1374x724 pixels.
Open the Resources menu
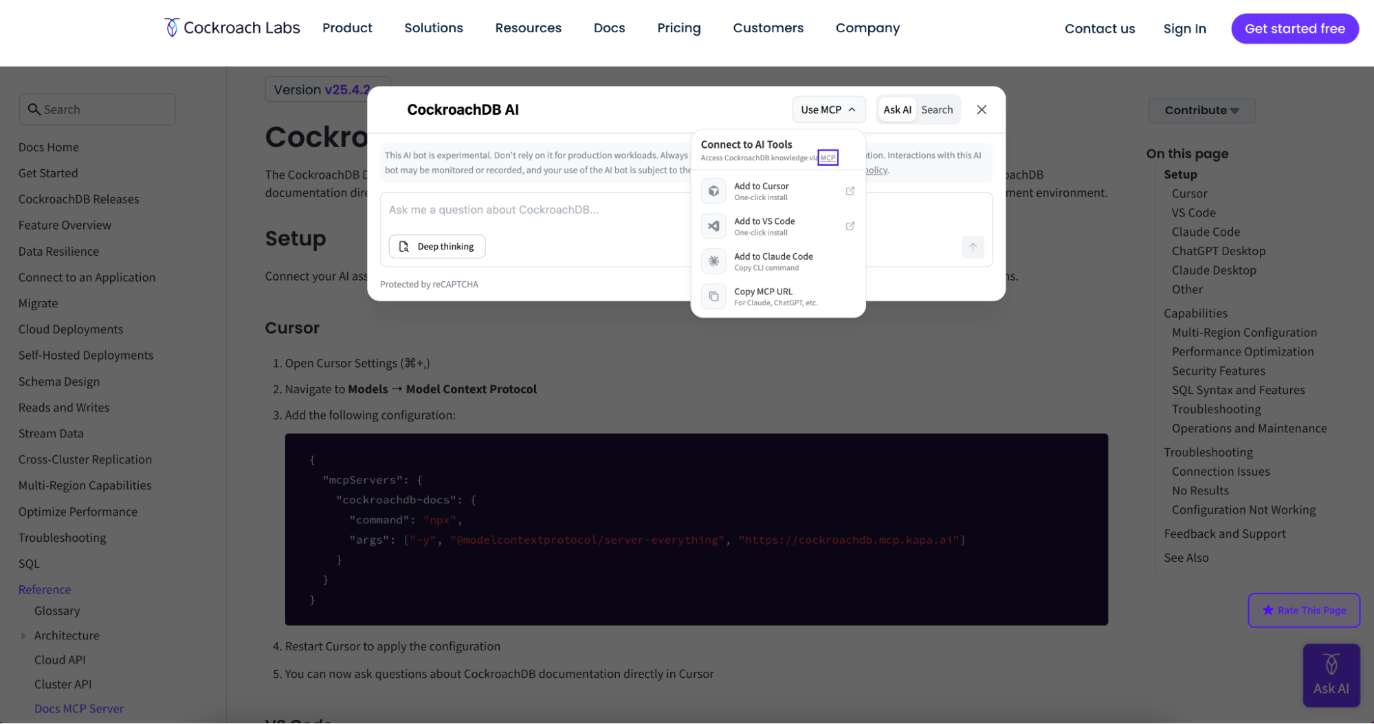pyautogui.click(x=528, y=28)
